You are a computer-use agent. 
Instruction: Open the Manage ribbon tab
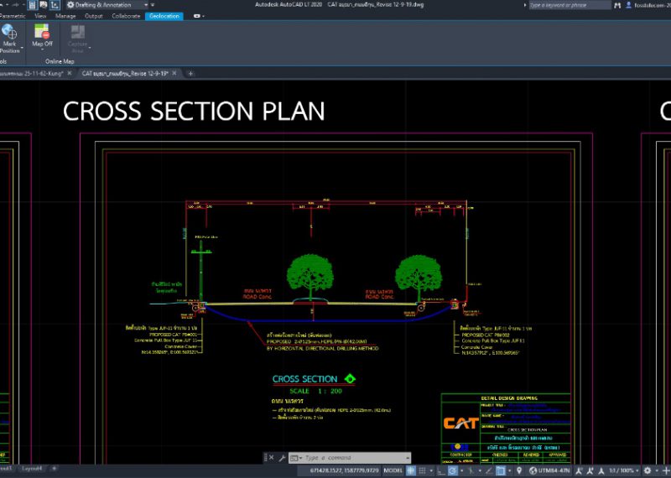tap(65, 16)
